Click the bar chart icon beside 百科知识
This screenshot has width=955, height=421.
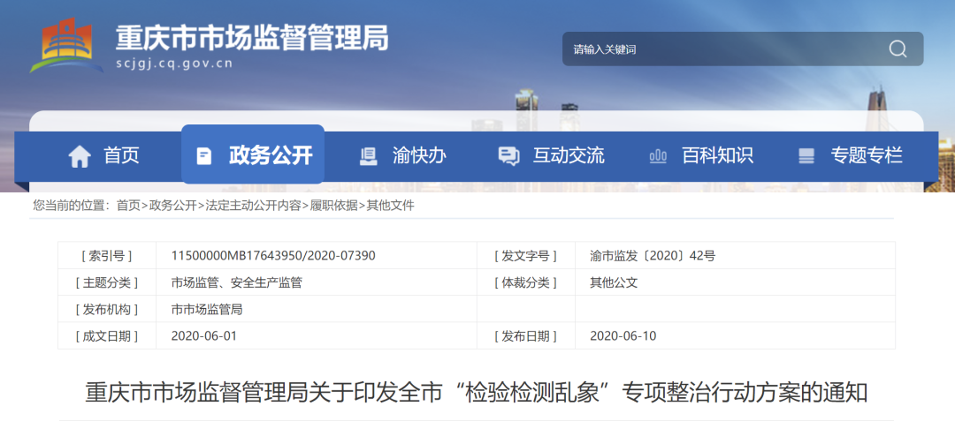point(658,156)
